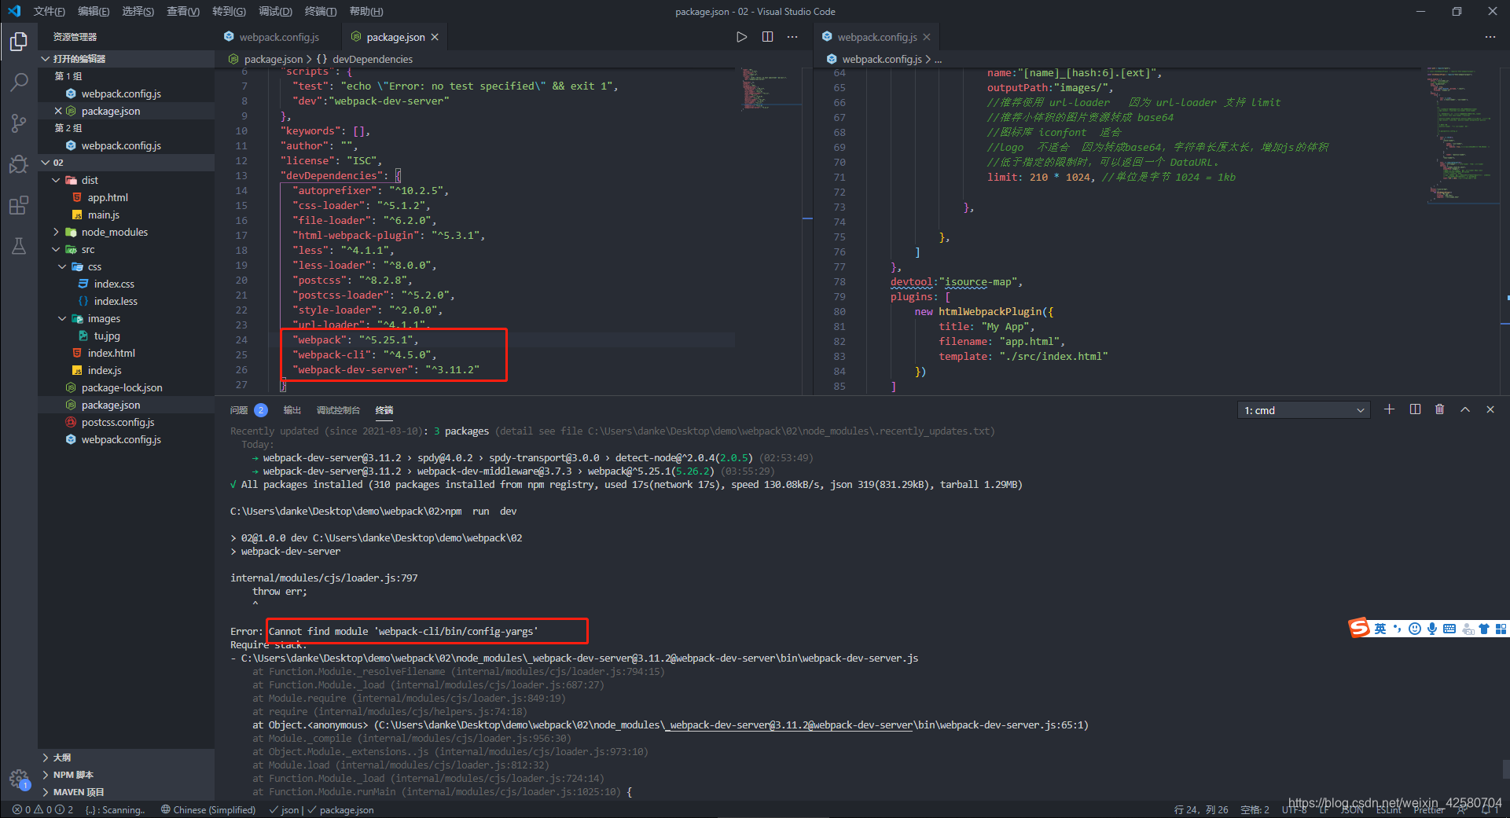
Task: Open the Manage gear icon
Action: click(19, 779)
